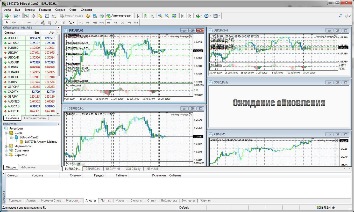Screen dimensions: 354x212
Task: Select the text label T tool
Action: [63, 23]
